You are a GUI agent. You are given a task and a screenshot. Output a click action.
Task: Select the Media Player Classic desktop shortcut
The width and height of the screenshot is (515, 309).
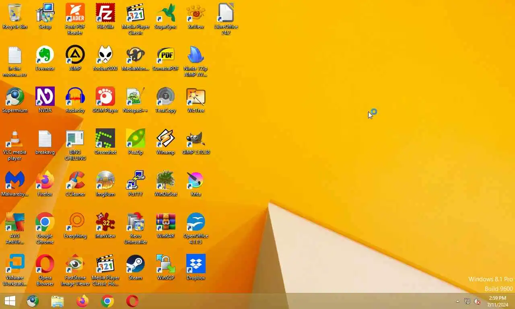(x=136, y=19)
